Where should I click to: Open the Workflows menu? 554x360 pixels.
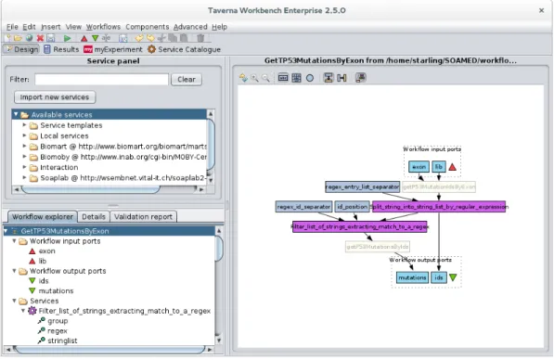[103, 27]
